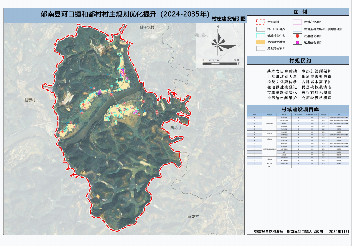Click the 图例 legend header
The height and width of the screenshot is (246, 352).
(298, 12)
